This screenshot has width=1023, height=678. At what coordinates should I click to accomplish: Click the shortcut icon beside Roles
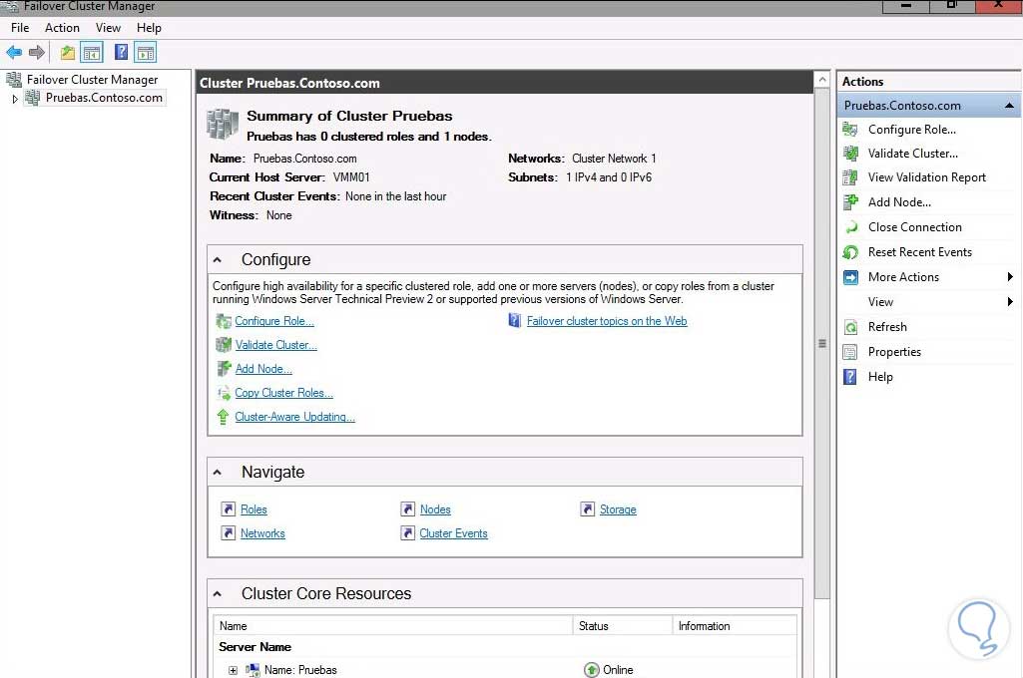[x=229, y=509]
